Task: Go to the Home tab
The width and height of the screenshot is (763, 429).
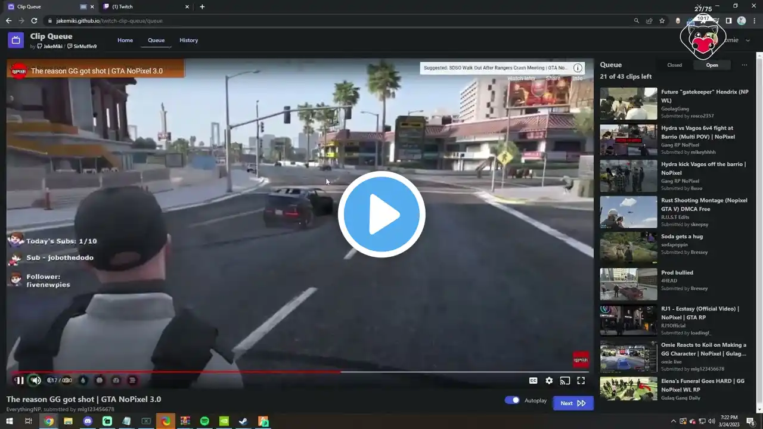Action: coord(125,41)
